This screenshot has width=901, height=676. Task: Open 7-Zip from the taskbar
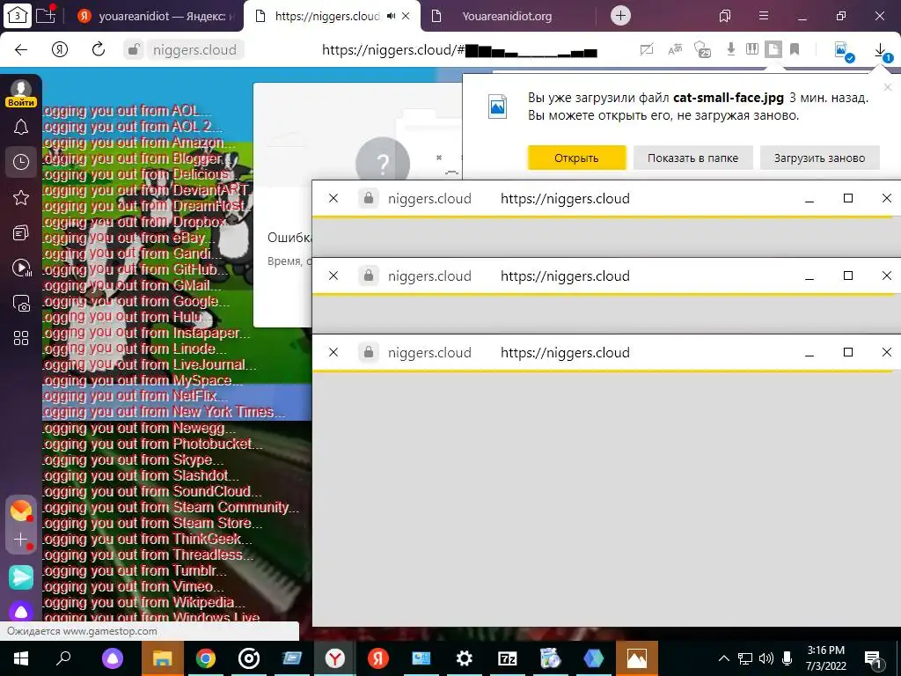point(508,658)
